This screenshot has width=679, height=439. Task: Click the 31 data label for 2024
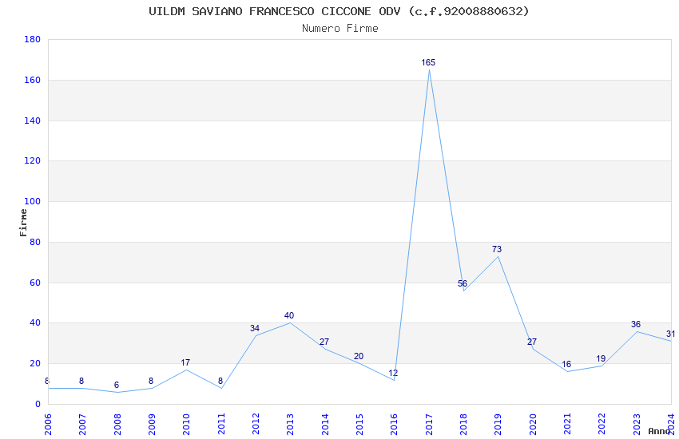point(670,334)
